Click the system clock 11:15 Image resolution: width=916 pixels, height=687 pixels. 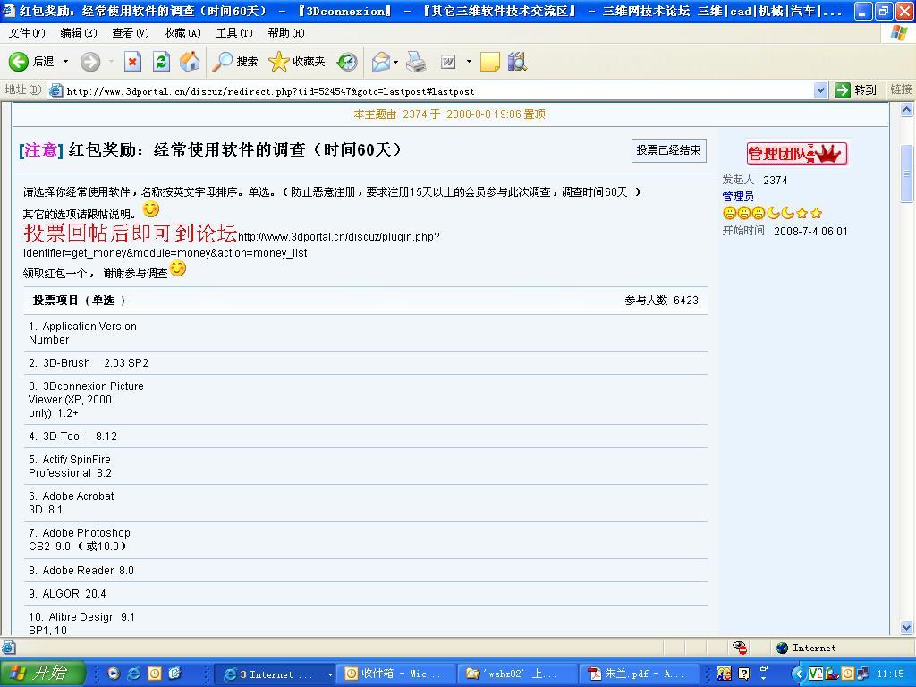coord(890,674)
